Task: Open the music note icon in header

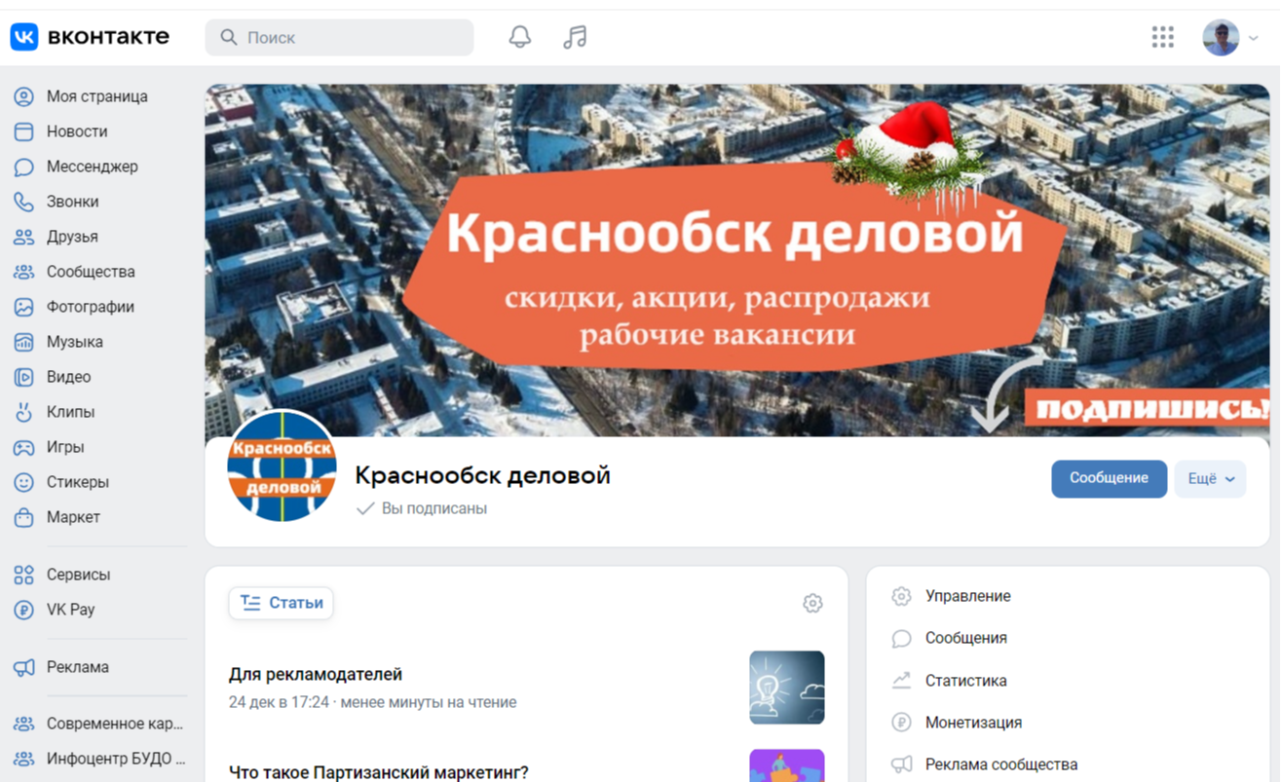Action: coord(575,37)
